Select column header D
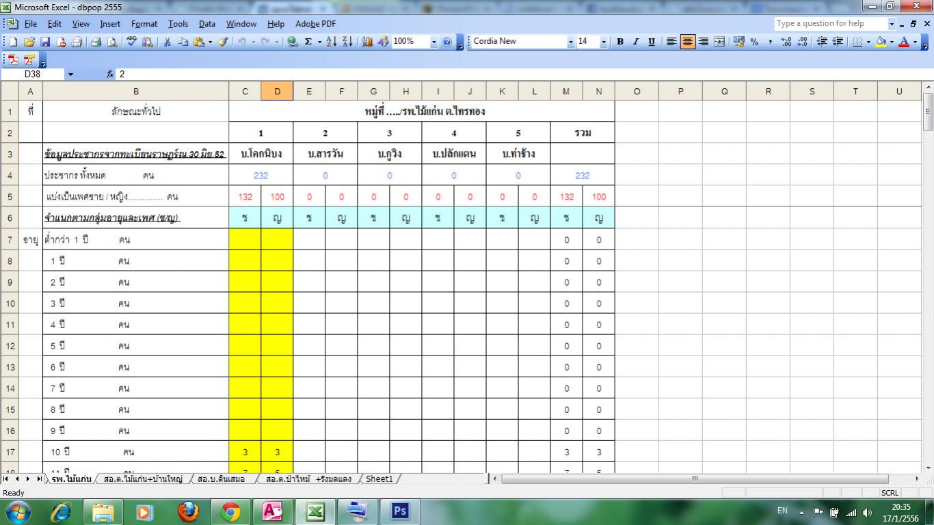934x525 pixels. 277,91
